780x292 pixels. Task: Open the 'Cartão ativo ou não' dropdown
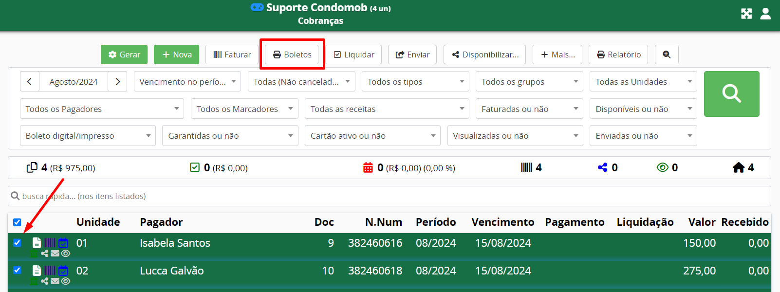(372, 136)
